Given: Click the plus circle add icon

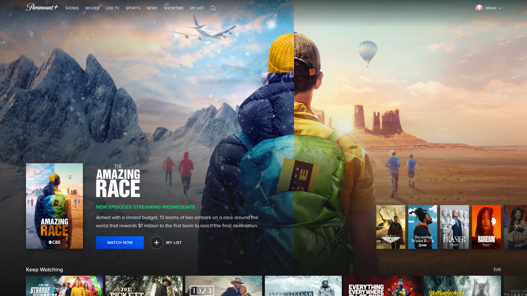Looking at the screenshot, I should pos(157,243).
